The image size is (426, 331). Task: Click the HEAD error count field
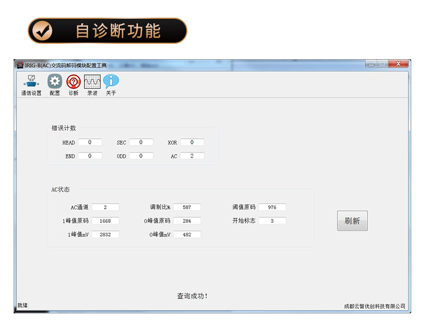click(90, 142)
